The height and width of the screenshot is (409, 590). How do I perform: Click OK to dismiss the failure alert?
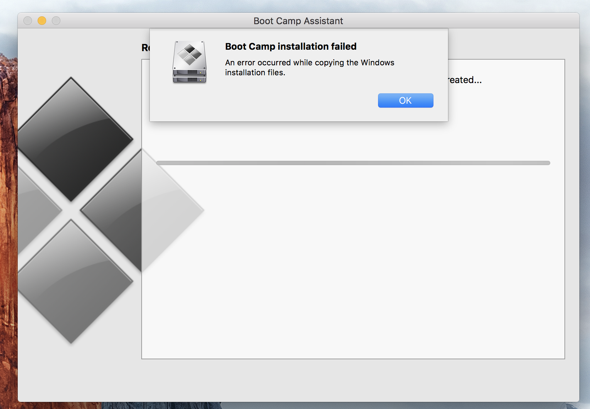click(x=405, y=100)
